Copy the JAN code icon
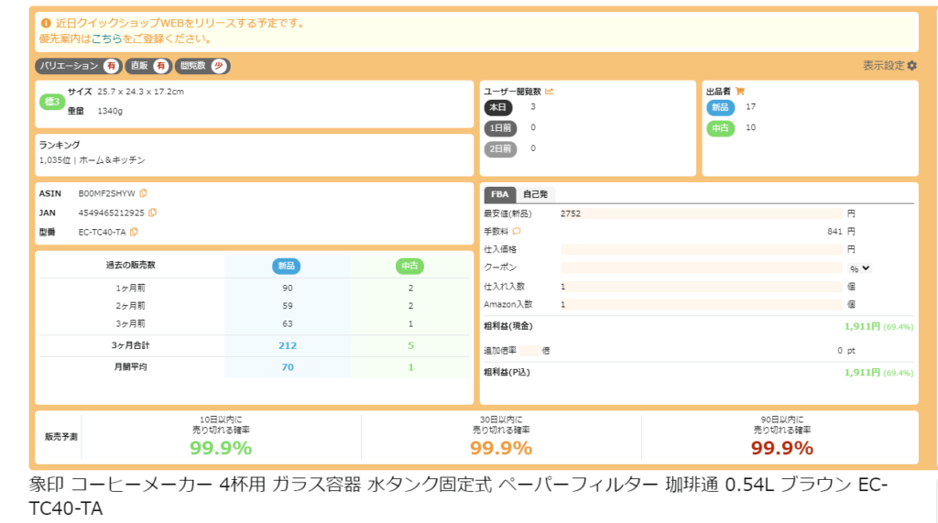This screenshot has height=523, width=938. (x=153, y=212)
